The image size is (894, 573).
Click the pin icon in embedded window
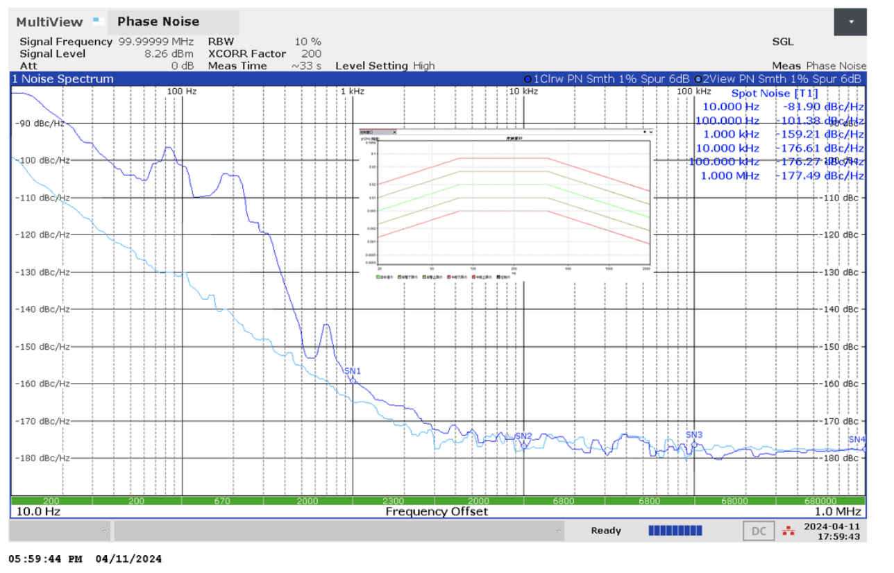[645, 131]
